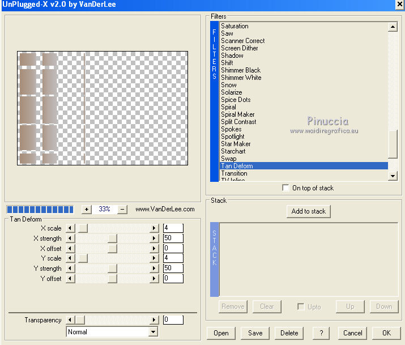Click the Save button

pos(255,333)
